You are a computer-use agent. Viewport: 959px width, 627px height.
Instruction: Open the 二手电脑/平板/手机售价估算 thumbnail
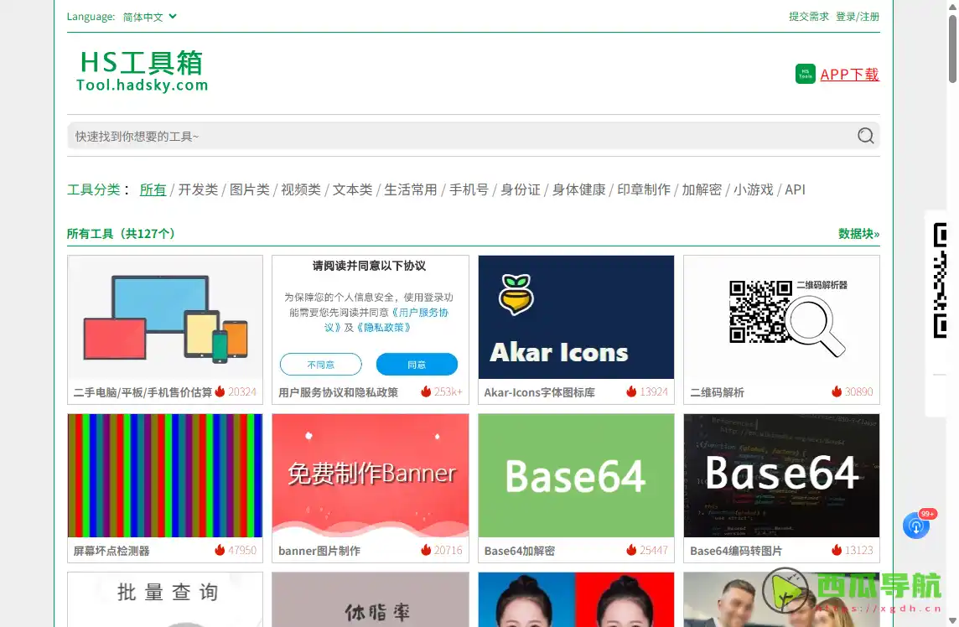(x=165, y=318)
